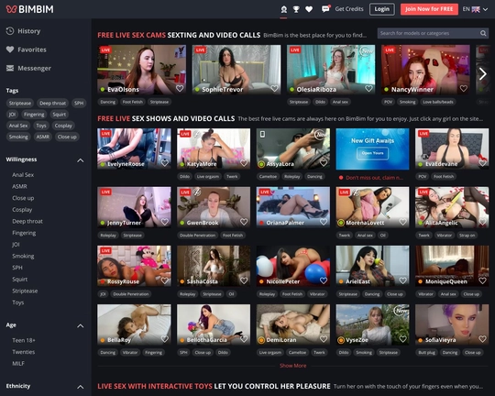495x396 pixels.
Task: Select the Twenties age filter
Action: coord(23,352)
